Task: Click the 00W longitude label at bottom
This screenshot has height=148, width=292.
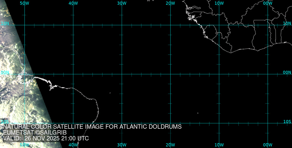Action: (x=267, y=145)
